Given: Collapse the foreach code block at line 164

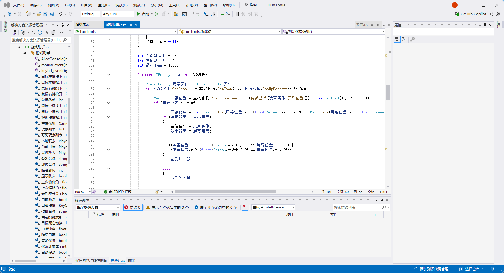Looking at the screenshot, I should 109,74.
